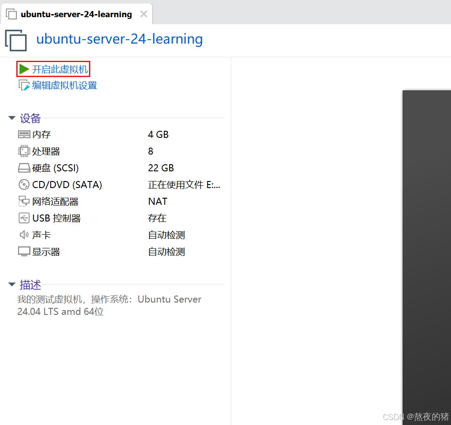Click the dark VM screen preview thumbnail
The width and height of the screenshot is (451, 425).
pos(427,258)
